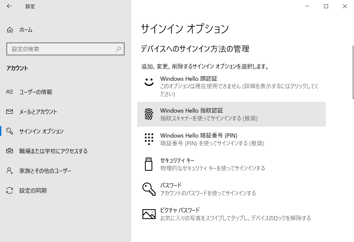Click the fingerprint icon
The image size is (354, 242).
(149, 114)
